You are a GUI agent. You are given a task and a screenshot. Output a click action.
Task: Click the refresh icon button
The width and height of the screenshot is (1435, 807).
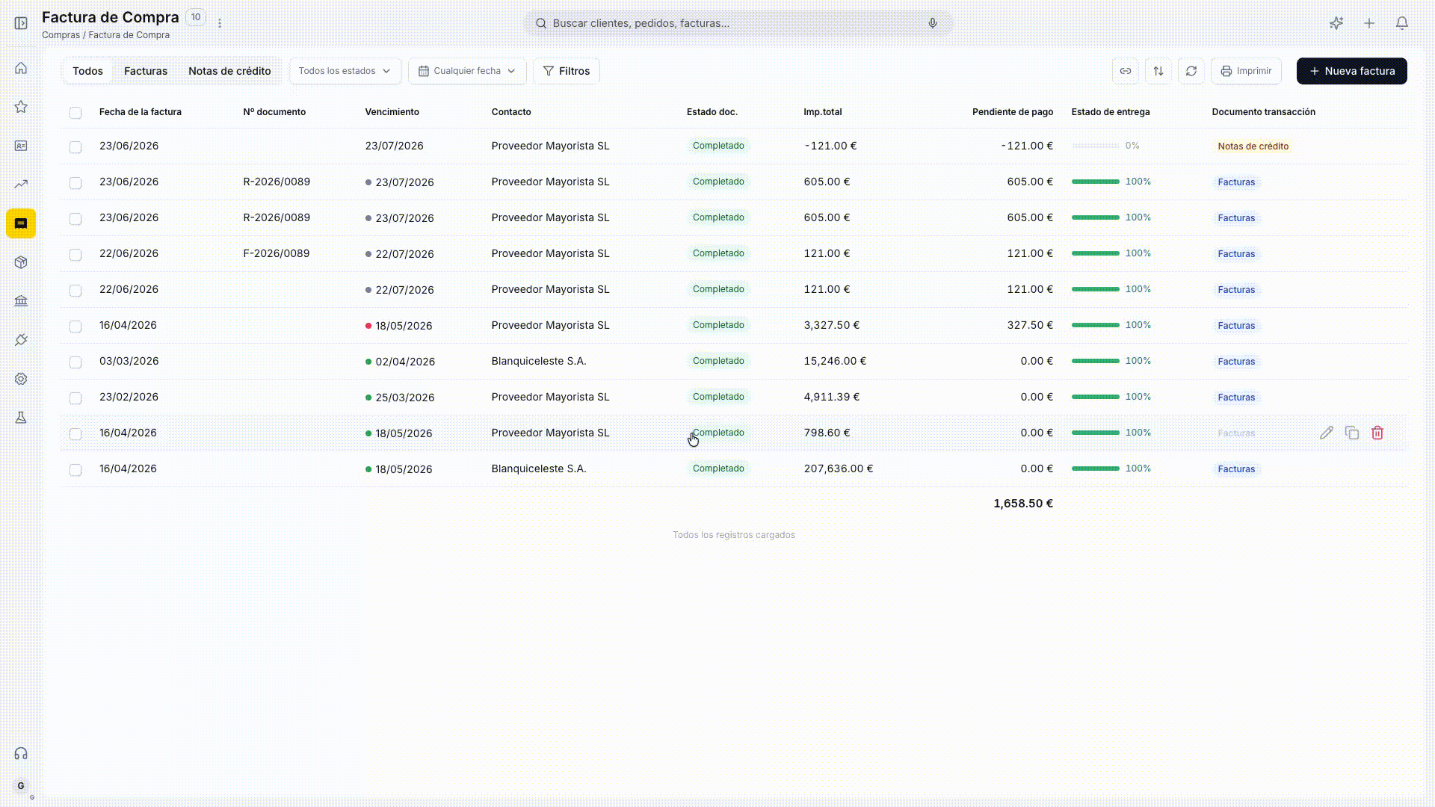1191,71
